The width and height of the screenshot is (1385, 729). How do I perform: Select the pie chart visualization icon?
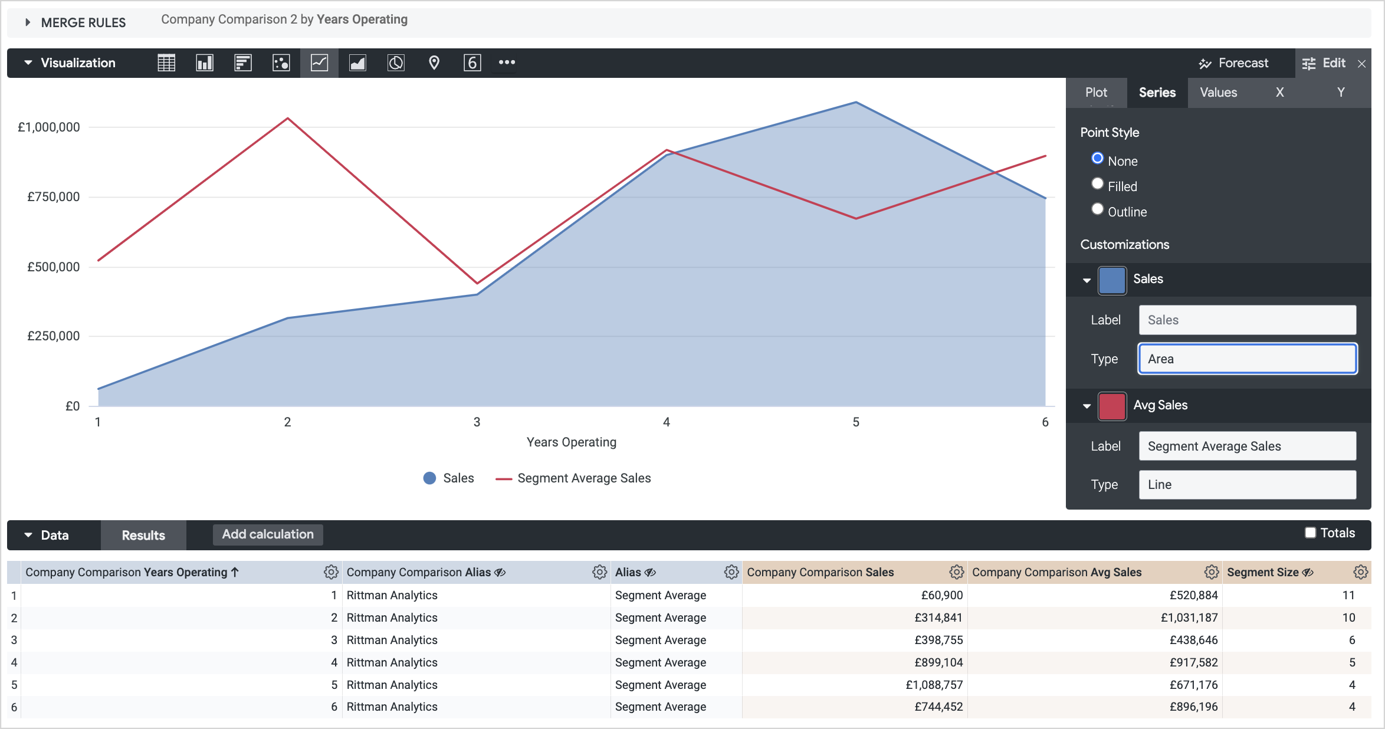click(396, 63)
